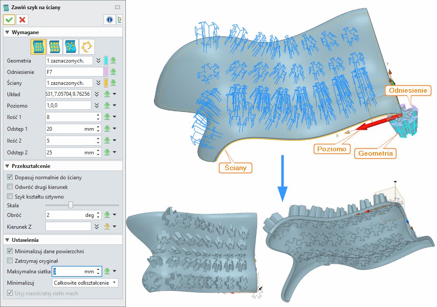
Task: Click the cyan Geometria color swatch
Action: [106, 60]
